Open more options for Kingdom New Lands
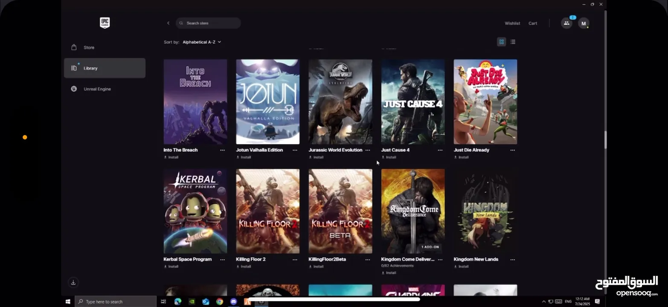Screen dimensions: 668x307 tap(513, 259)
